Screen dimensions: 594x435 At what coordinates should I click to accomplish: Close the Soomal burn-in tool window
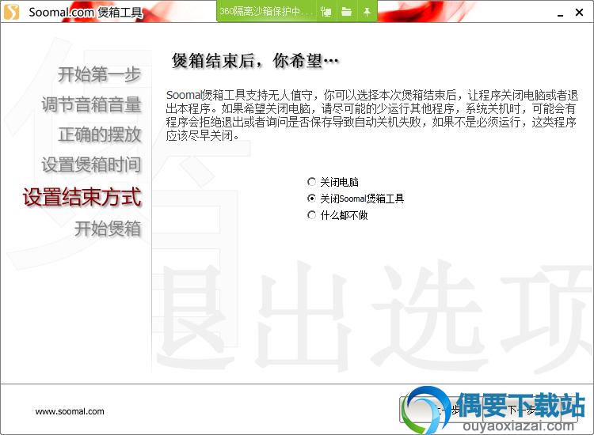pos(579,12)
